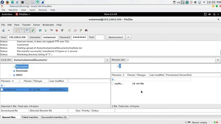Click GNOME clock Wed 22:05

(x=110, y=14)
